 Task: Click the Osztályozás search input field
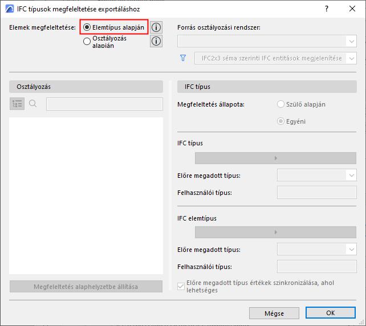[104, 104]
